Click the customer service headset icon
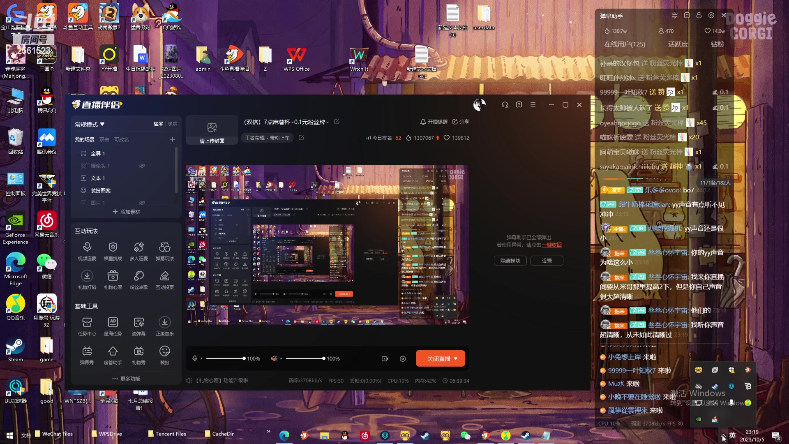This screenshot has height=444, width=789. coord(505,105)
